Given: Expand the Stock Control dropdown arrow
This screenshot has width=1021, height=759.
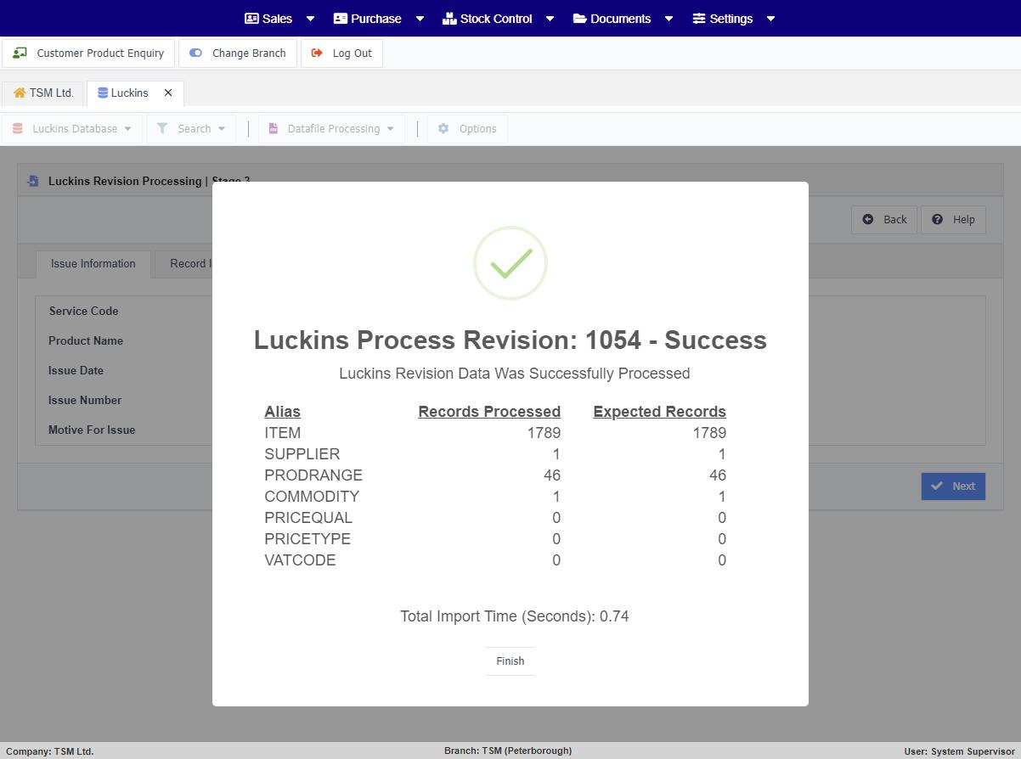Looking at the screenshot, I should tap(550, 19).
